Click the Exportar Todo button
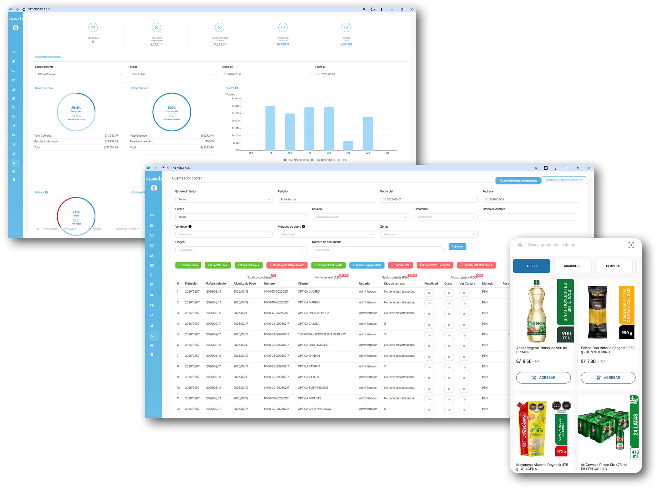Image resolution: width=656 pixels, height=487 pixels. click(x=188, y=265)
